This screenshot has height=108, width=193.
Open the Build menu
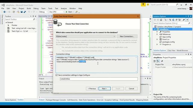[29, 8]
